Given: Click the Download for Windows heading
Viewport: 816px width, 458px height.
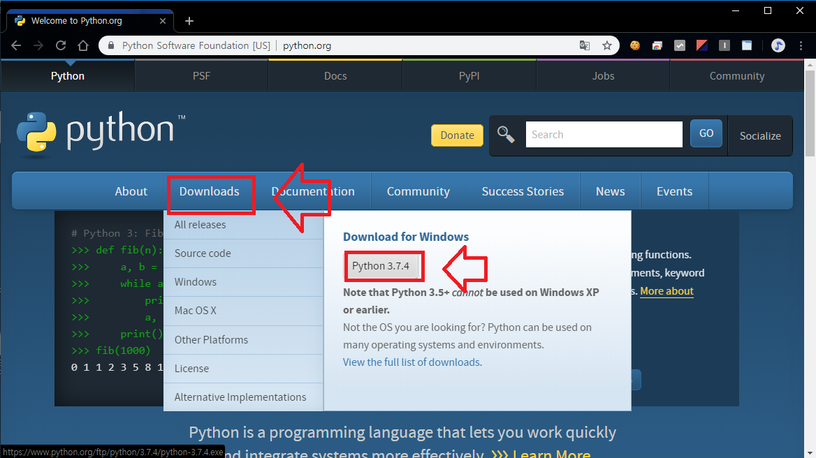Looking at the screenshot, I should point(406,237).
